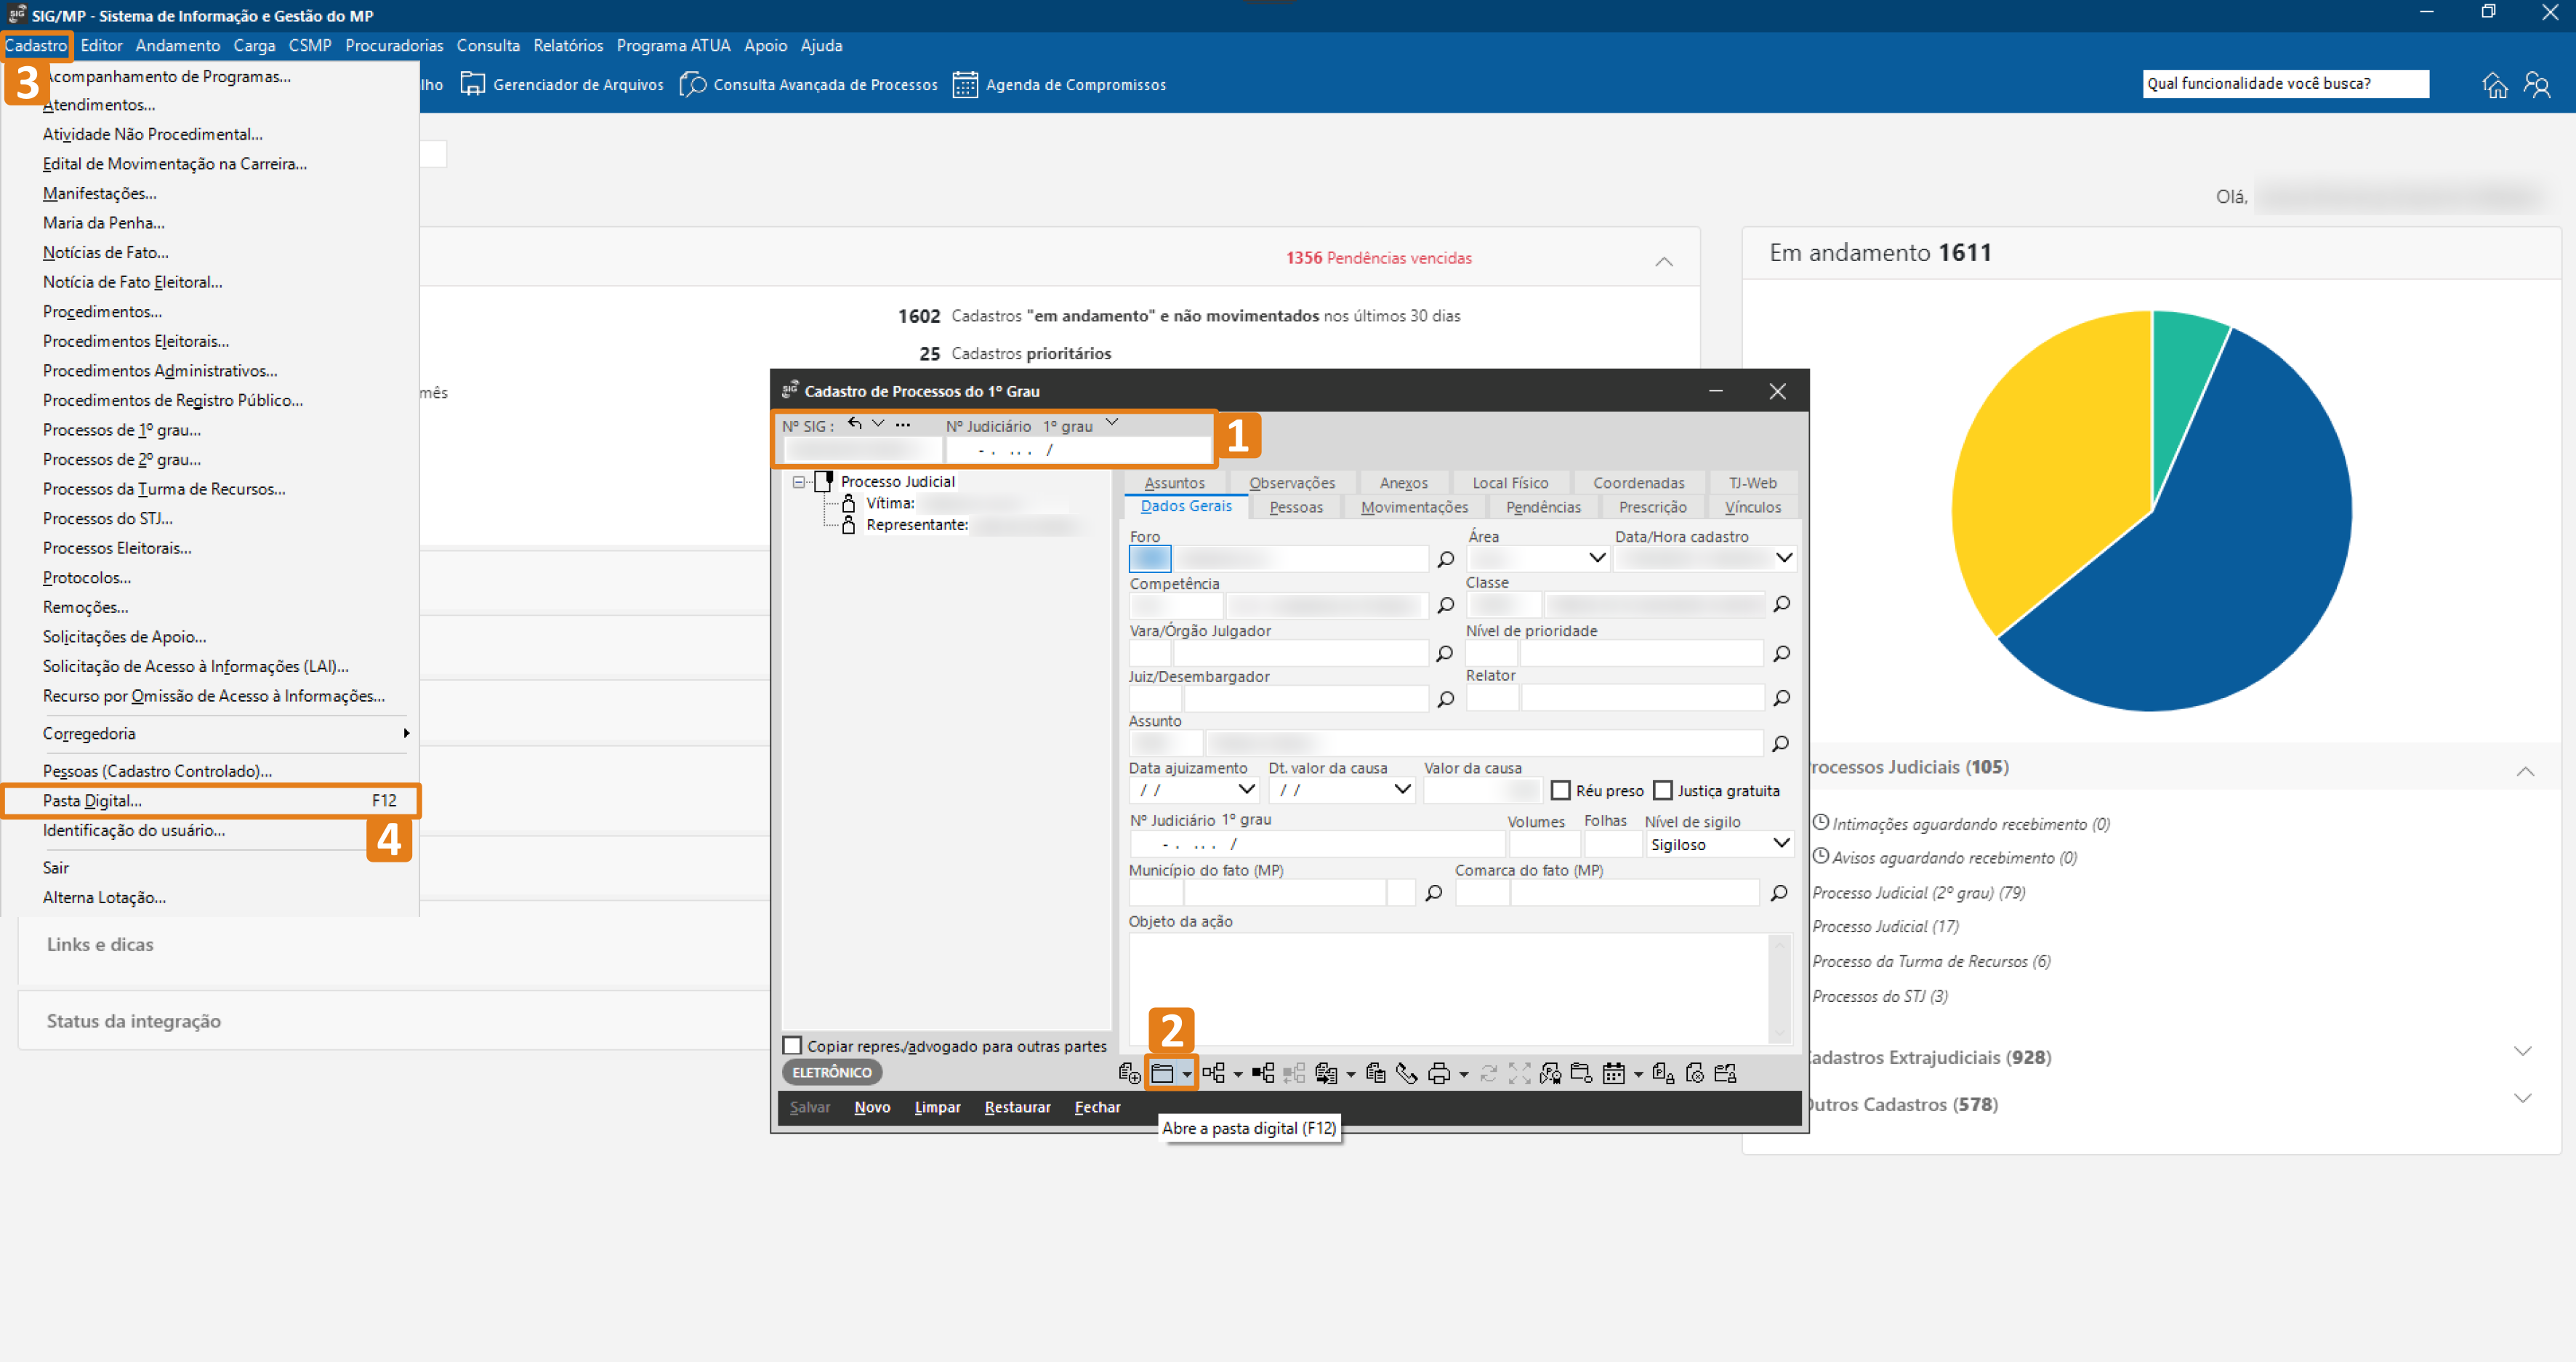
Task: Switch to the Movimentações tab
Action: 1414,508
